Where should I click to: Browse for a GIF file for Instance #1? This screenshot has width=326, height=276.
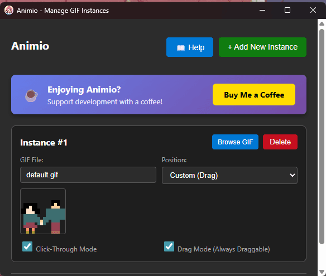[x=235, y=142]
